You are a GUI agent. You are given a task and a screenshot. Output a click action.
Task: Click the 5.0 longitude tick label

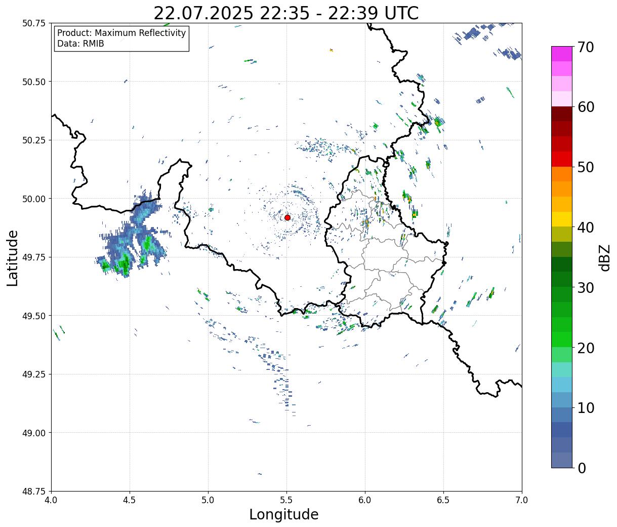(x=208, y=500)
